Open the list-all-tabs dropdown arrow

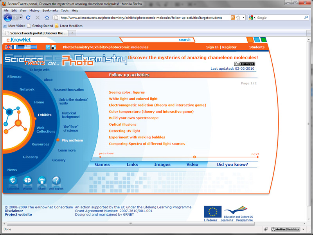[309, 33]
